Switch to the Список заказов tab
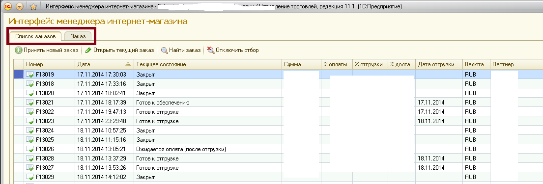The width and height of the screenshot is (543, 184). coord(35,36)
